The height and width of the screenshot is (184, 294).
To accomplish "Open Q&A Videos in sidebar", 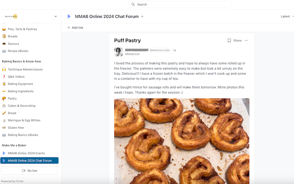I will tap(16, 77).
